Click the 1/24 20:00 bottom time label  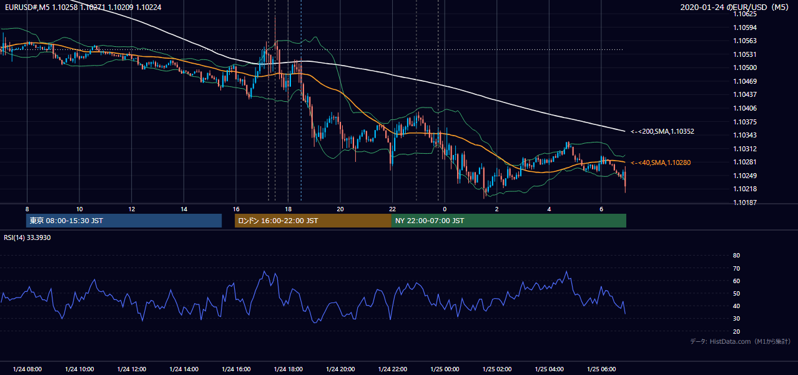pos(340,369)
